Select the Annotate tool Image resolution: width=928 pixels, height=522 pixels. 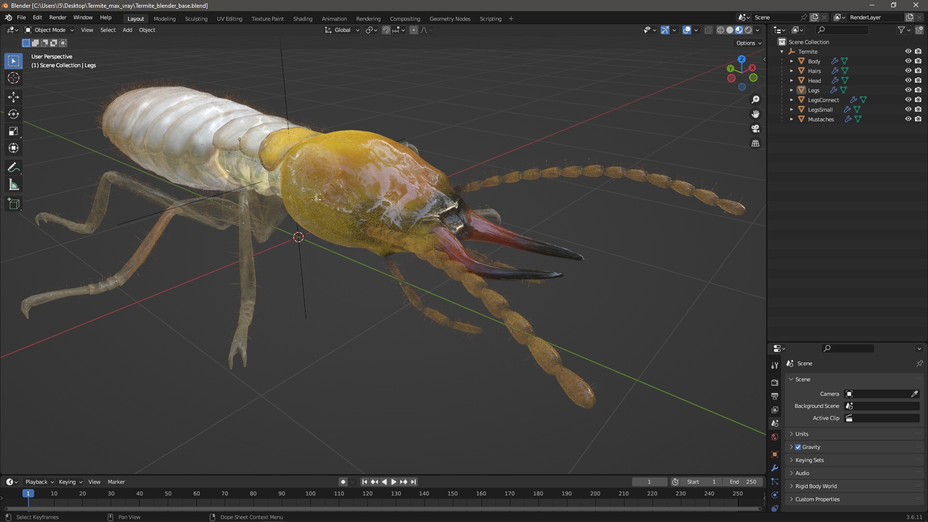[x=14, y=168]
